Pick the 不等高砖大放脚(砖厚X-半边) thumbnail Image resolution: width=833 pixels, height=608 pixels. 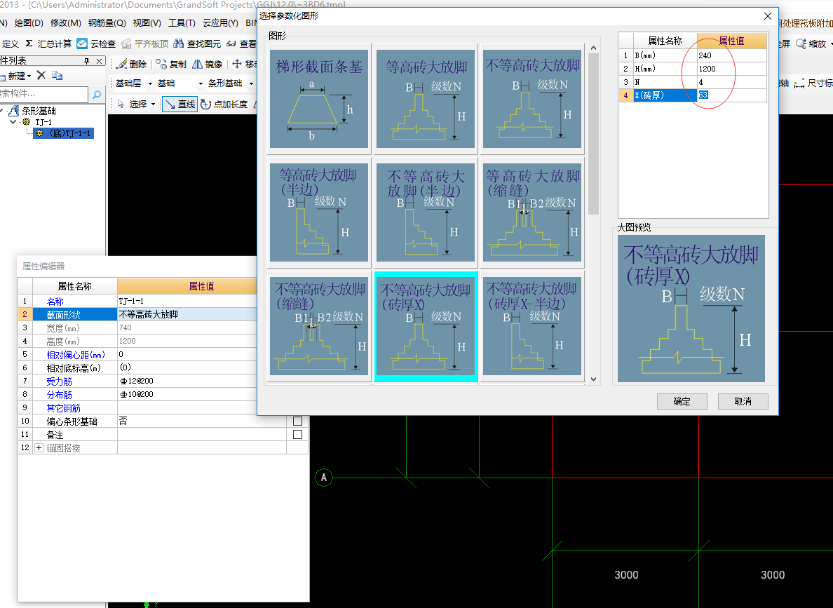click(x=531, y=326)
